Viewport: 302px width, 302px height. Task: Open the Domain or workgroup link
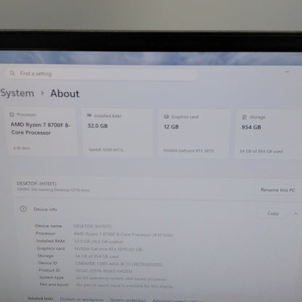(81, 299)
